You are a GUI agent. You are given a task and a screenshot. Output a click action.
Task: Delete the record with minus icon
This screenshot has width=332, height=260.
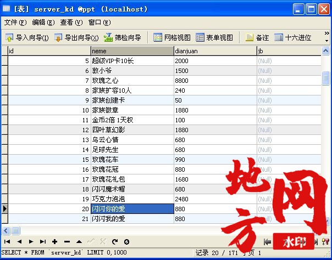click(67, 242)
